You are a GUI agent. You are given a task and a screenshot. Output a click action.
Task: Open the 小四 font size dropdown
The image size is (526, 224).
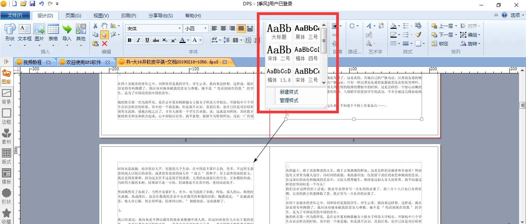205,28
